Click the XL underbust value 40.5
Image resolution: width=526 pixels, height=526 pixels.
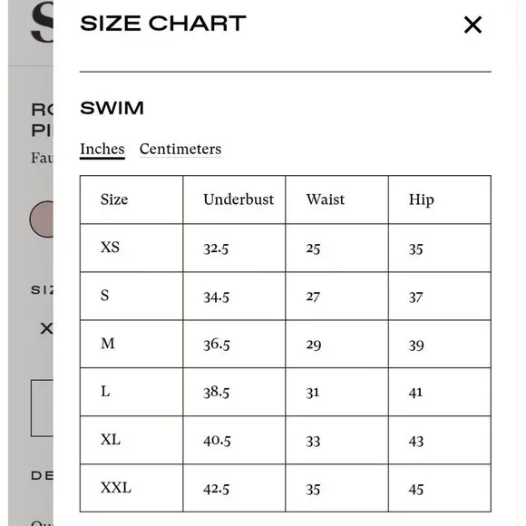pos(217,441)
